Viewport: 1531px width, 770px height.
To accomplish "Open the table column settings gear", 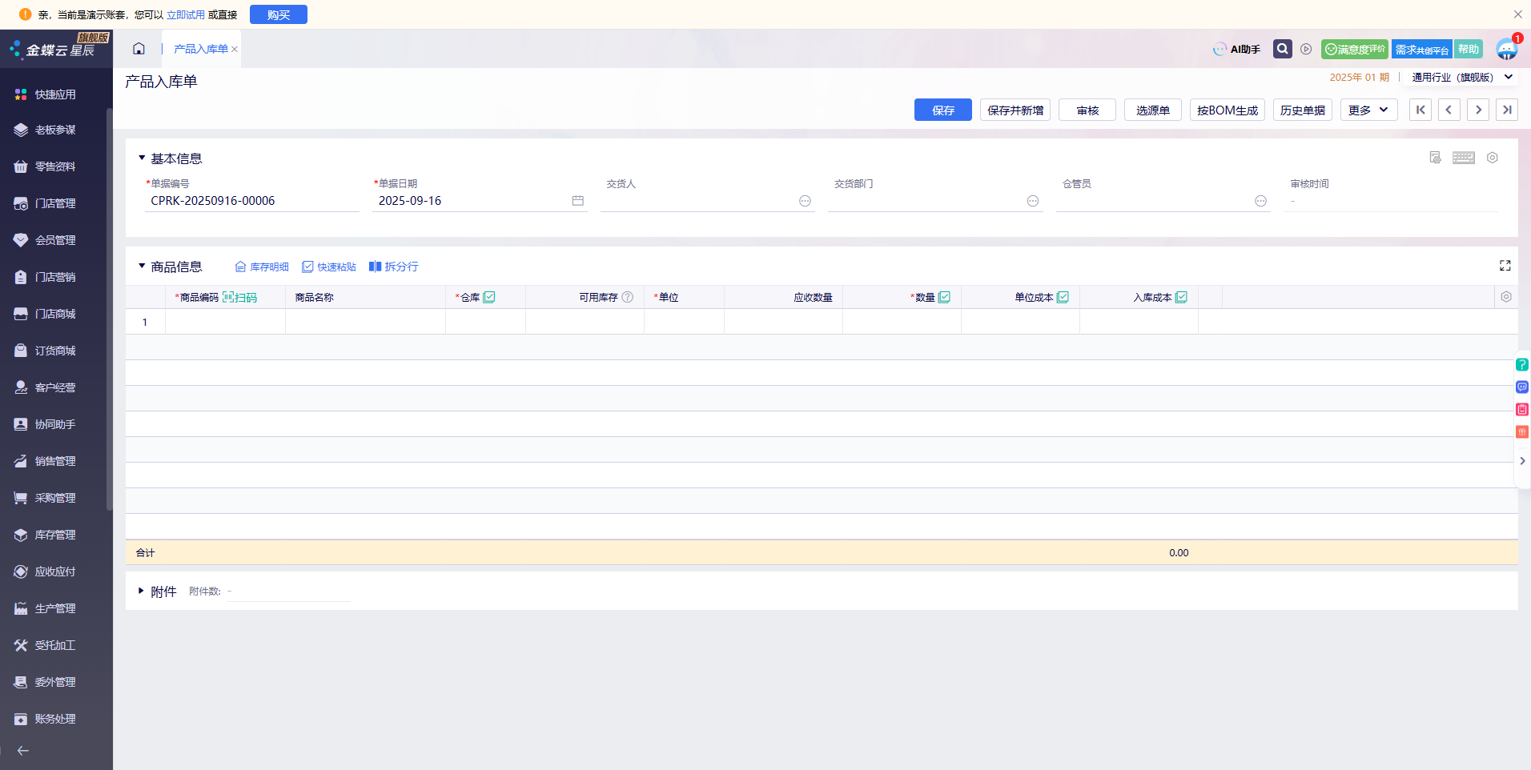I will [x=1505, y=297].
